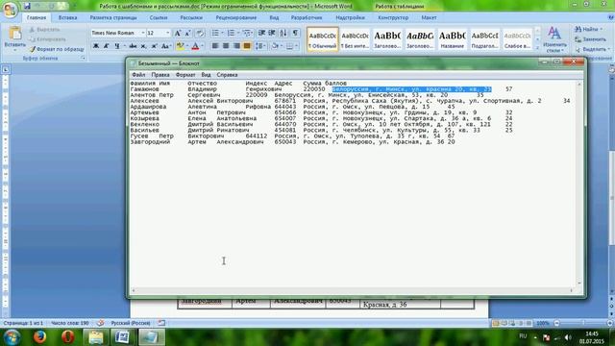Increase paragraph indent
This screenshot has height=346, width=615.
pos(271,33)
